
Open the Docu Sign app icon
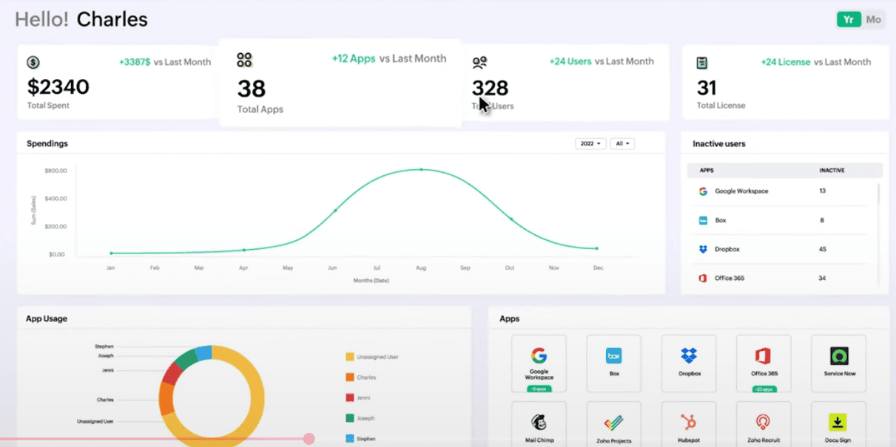point(838,425)
